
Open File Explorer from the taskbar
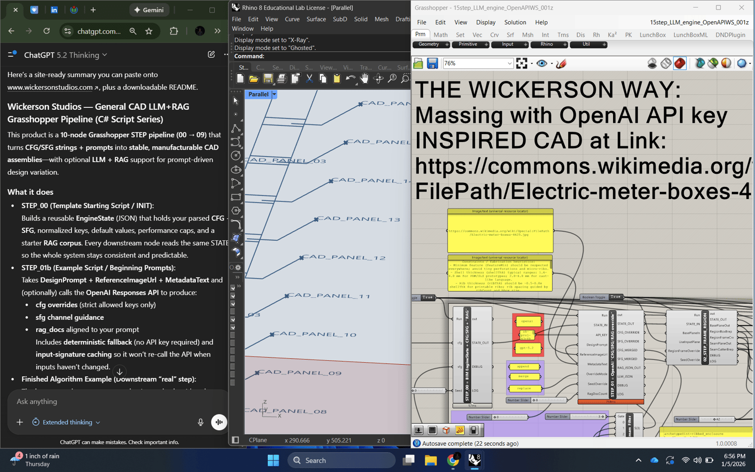(x=430, y=460)
